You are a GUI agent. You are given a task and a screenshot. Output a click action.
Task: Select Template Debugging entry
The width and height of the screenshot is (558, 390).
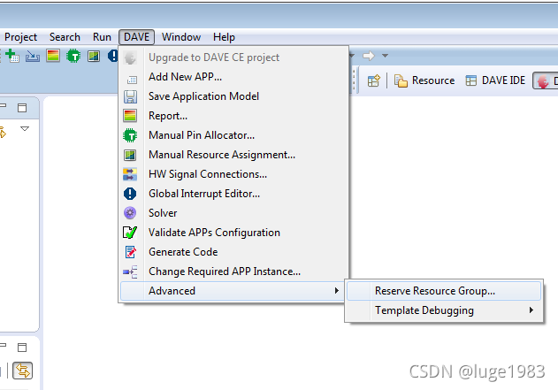coord(444,310)
